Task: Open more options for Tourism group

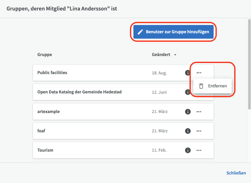Action: tap(199, 150)
